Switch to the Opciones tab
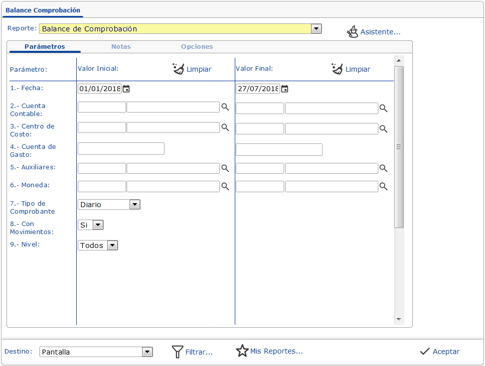 (x=197, y=46)
